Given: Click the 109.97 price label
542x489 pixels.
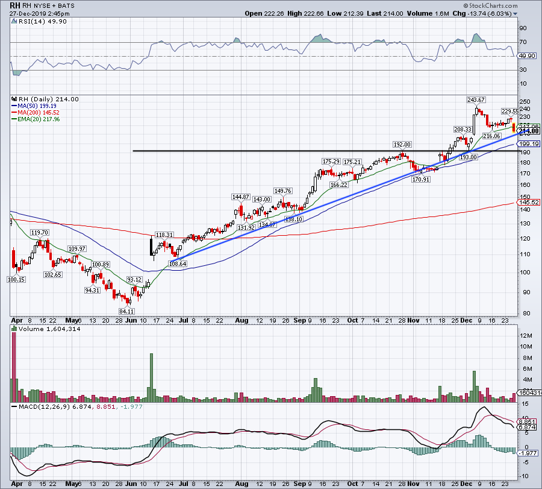Looking at the screenshot, I should [76, 248].
